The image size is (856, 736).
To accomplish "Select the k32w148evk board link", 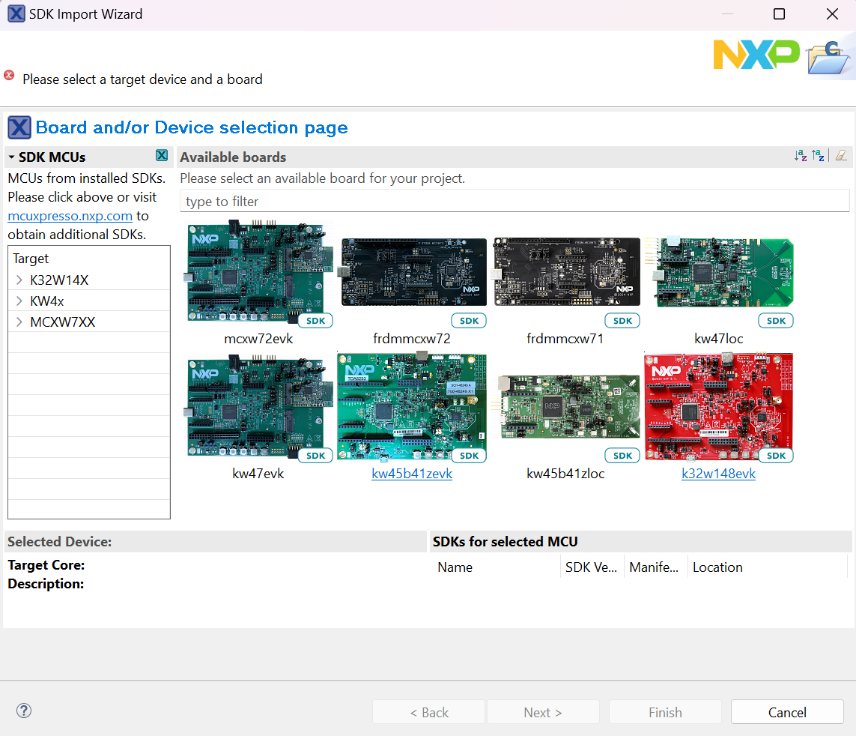I will click(718, 474).
